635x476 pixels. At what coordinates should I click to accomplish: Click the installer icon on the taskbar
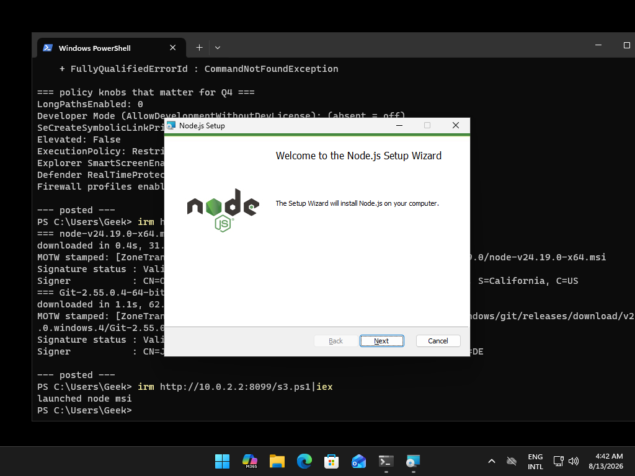pos(413,461)
